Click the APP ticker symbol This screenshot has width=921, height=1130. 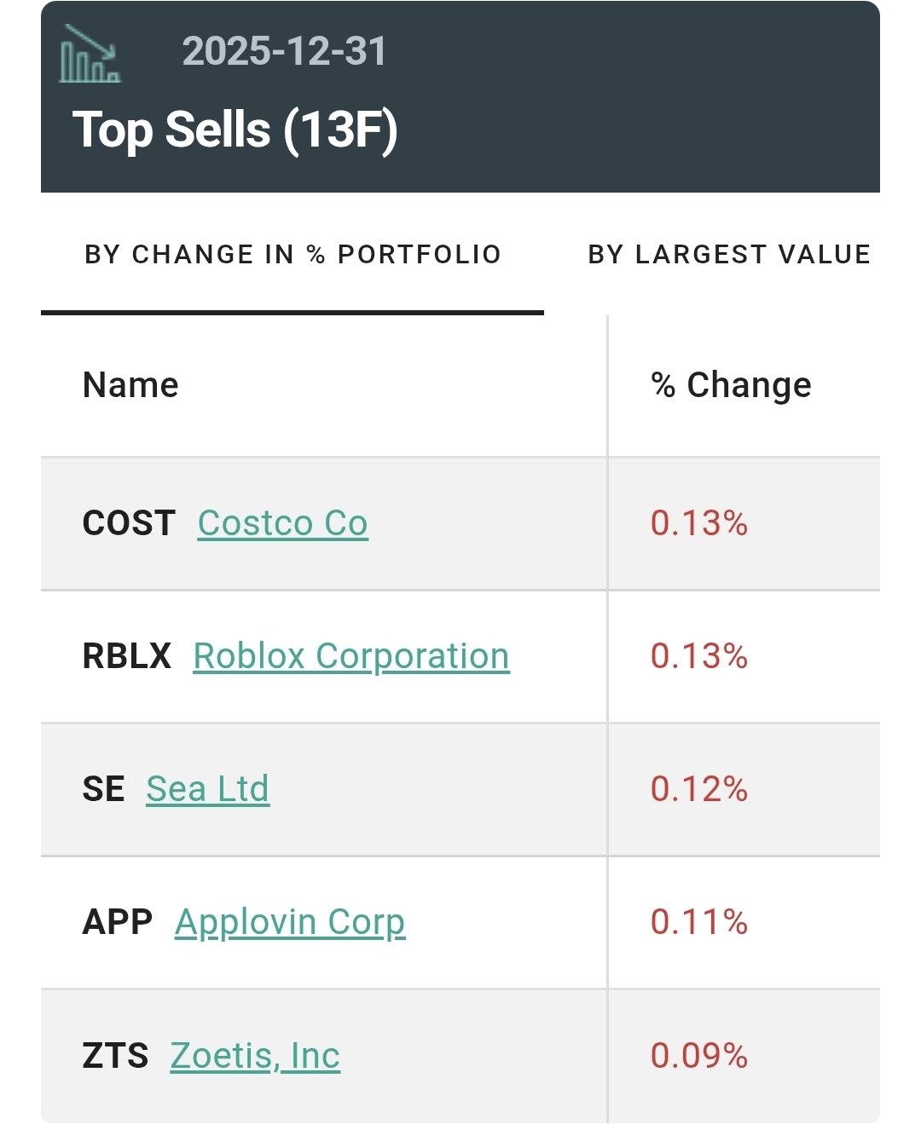click(118, 922)
